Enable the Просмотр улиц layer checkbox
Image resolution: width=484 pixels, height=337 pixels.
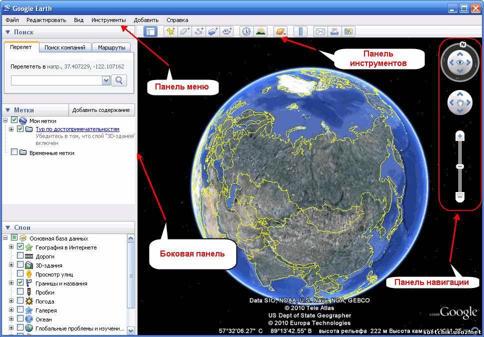[20, 273]
